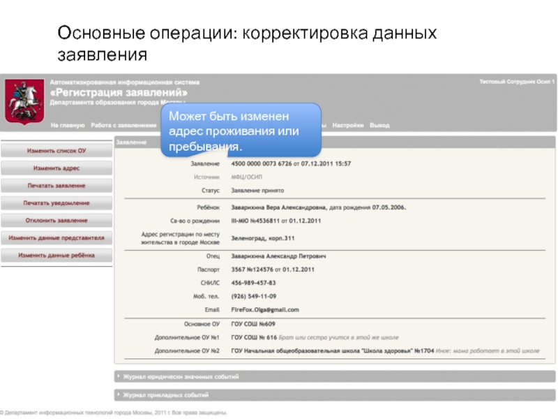Viewport: 558px width, 419px height.
Task: Click application number 4500 0000 0073 6726
Action: point(257,163)
